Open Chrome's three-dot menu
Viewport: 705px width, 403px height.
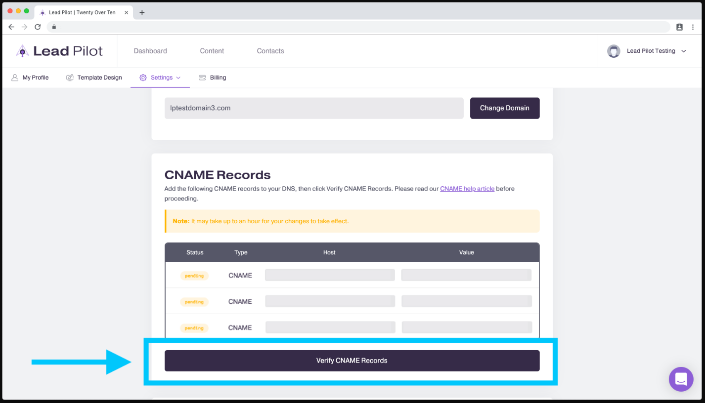(693, 27)
